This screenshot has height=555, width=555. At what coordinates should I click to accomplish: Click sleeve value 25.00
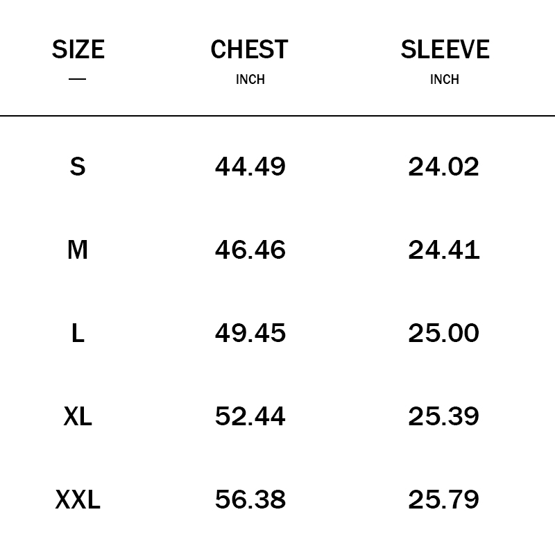[444, 333]
